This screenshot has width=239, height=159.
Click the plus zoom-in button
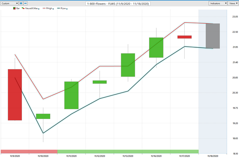point(21,3)
